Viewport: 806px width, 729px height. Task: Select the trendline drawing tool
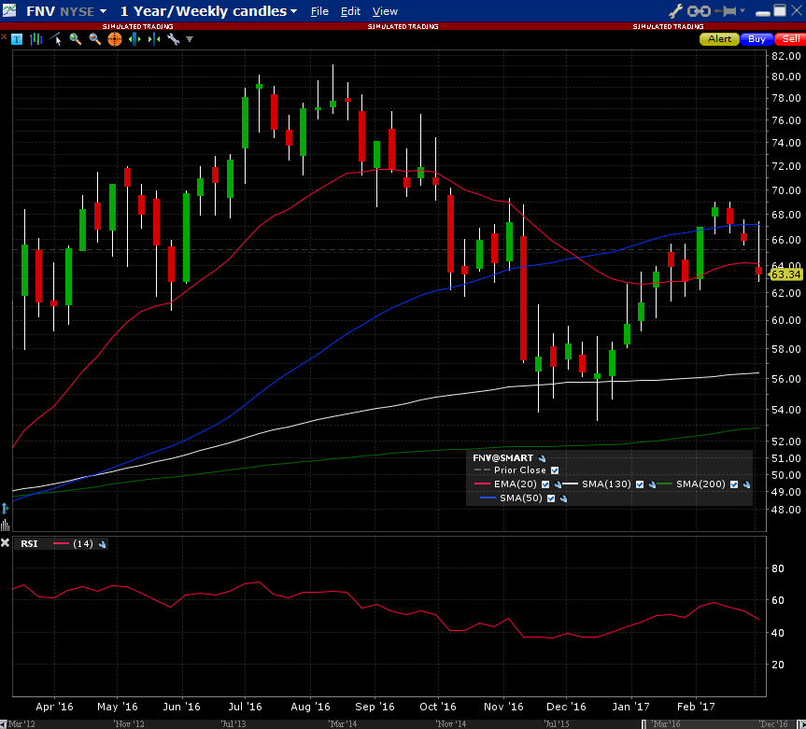point(56,39)
